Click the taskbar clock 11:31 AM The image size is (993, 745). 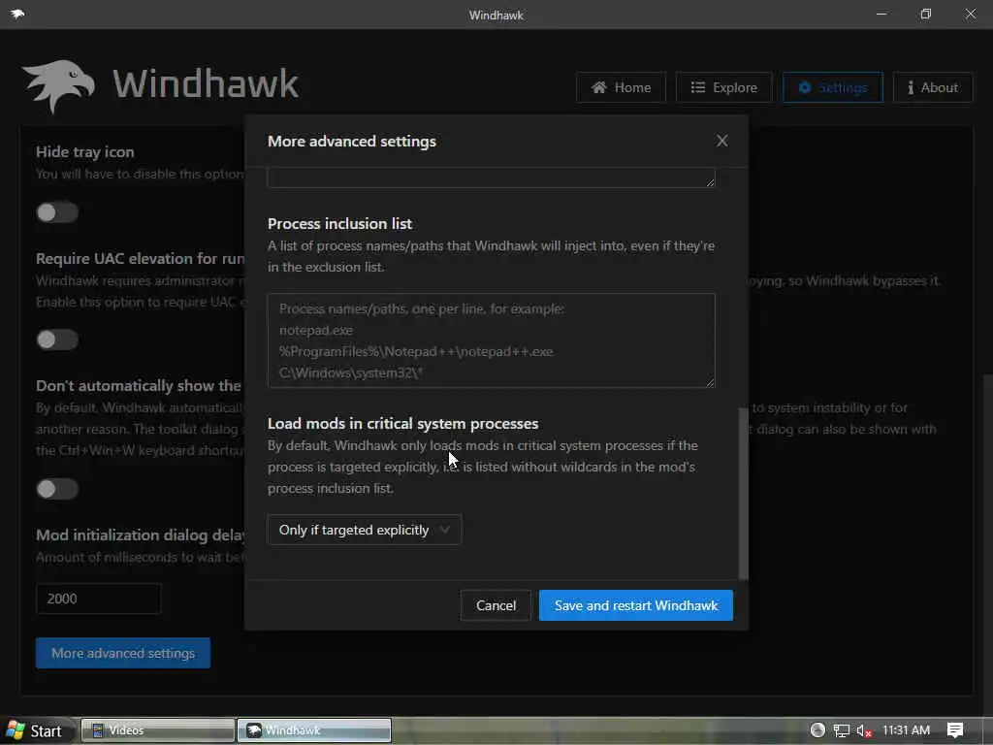click(x=906, y=730)
